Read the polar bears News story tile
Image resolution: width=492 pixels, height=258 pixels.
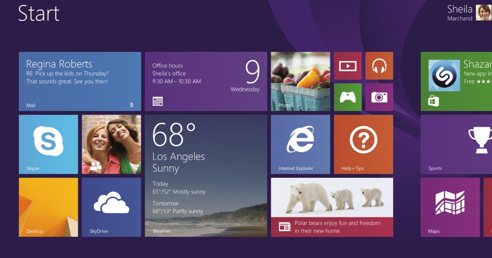click(x=332, y=207)
